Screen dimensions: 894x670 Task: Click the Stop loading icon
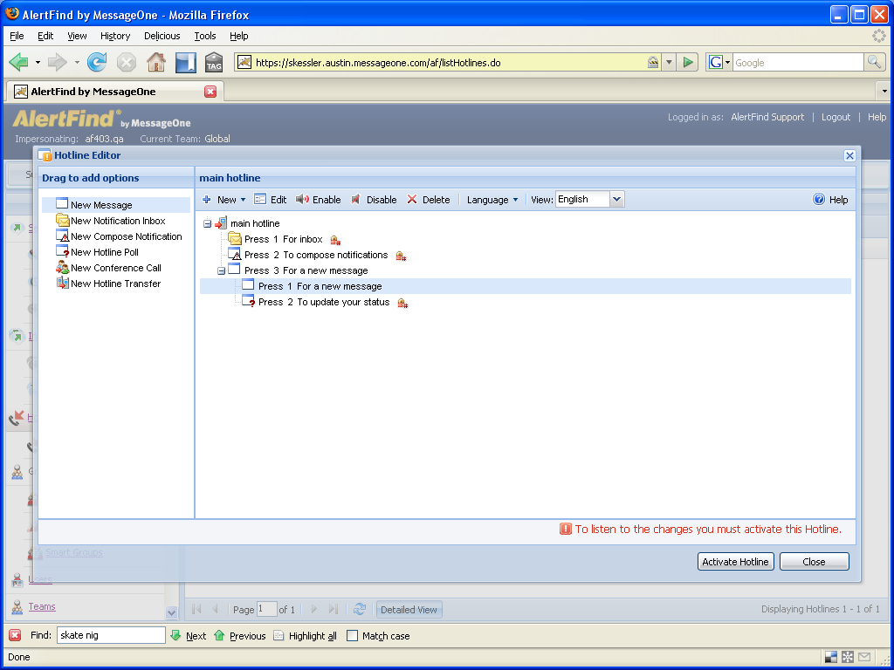[126, 62]
